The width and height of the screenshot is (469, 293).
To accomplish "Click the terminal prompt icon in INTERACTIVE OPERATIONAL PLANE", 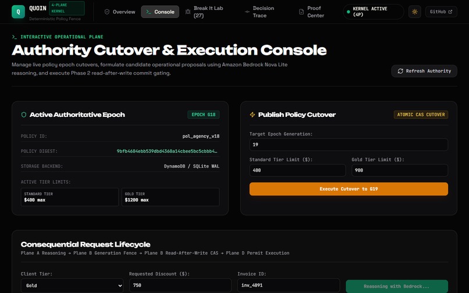I will pyautogui.click(x=15, y=37).
